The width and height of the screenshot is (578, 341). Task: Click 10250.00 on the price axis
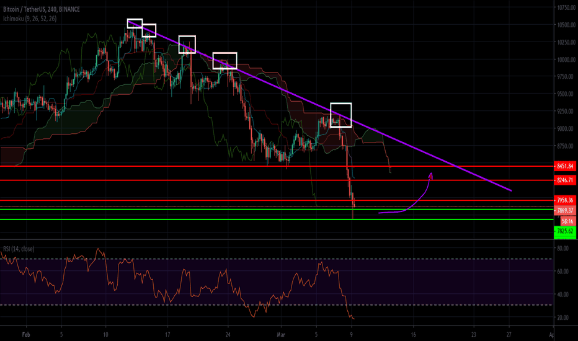(x=566, y=42)
